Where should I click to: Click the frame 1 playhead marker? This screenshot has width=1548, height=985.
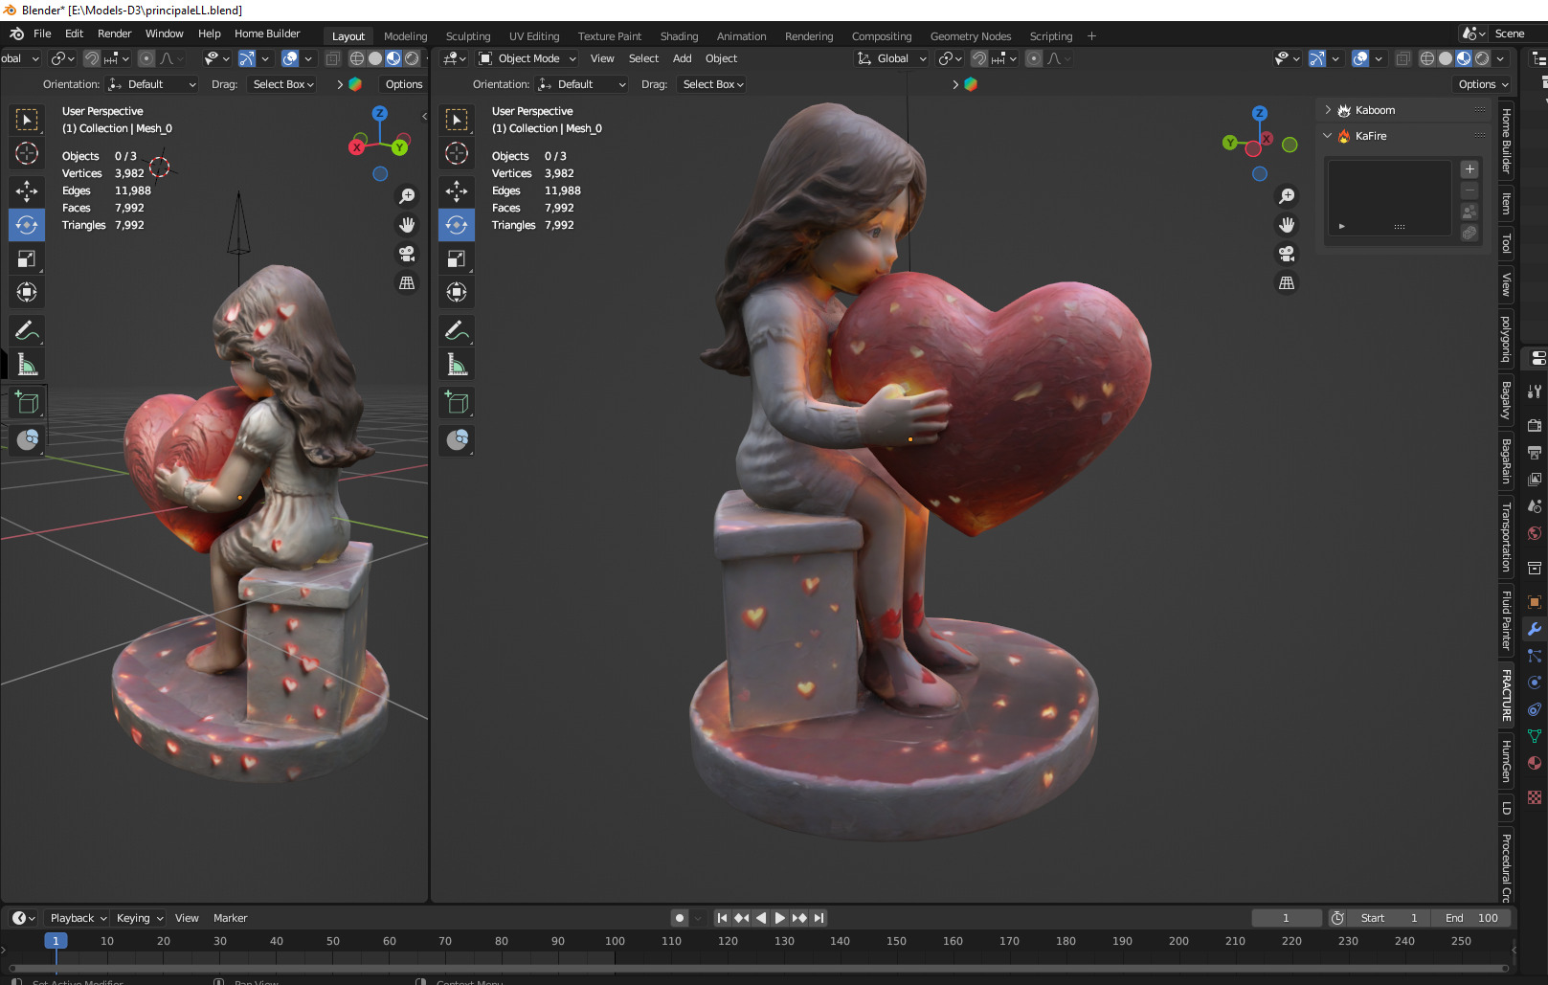56,941
